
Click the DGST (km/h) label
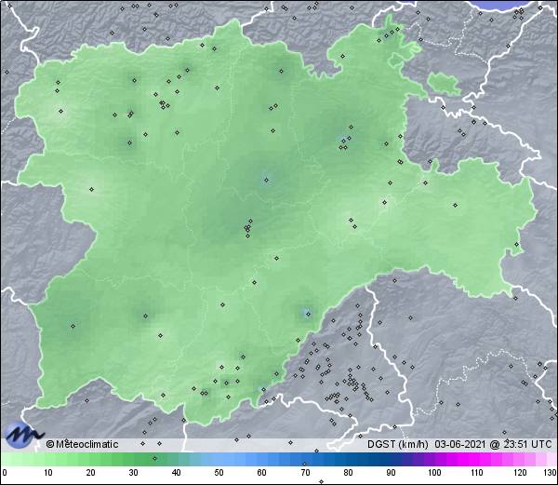(398, 444)
